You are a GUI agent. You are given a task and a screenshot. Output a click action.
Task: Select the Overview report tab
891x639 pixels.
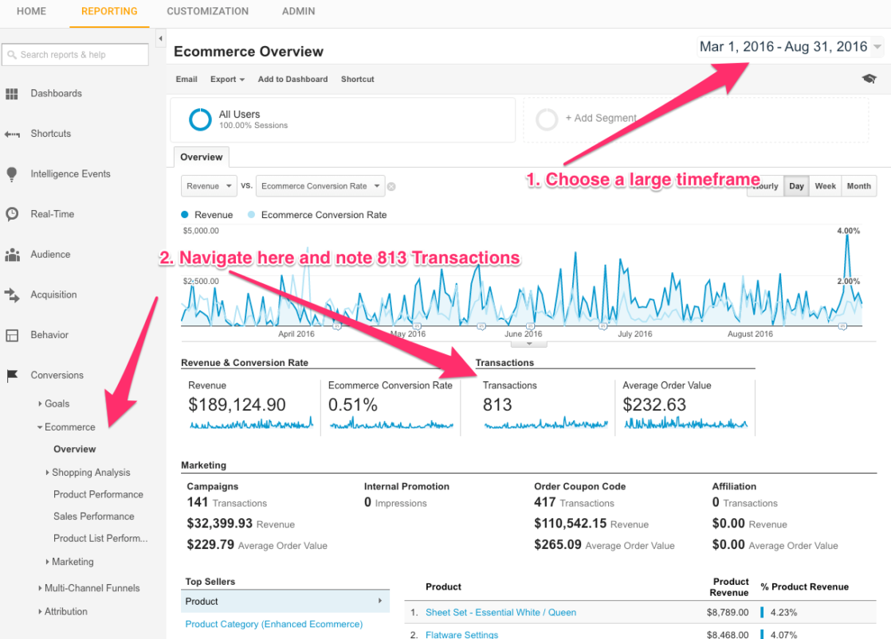pyautogui.click(x=201, y=158)
